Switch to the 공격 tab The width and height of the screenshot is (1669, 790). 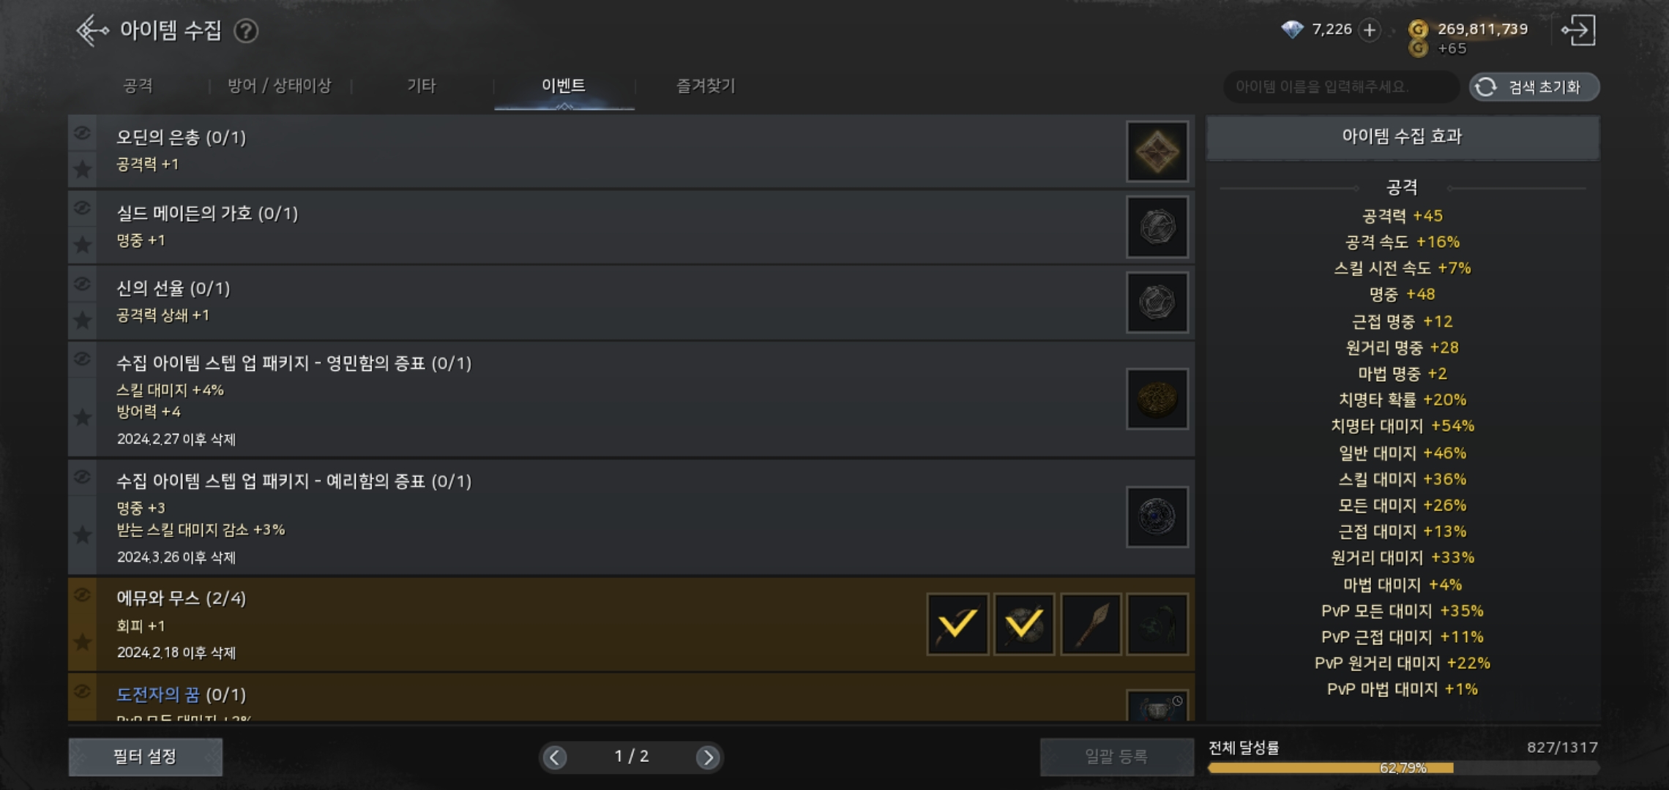(138, 86)
